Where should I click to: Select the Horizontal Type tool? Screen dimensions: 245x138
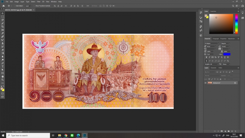click(2, 67)
